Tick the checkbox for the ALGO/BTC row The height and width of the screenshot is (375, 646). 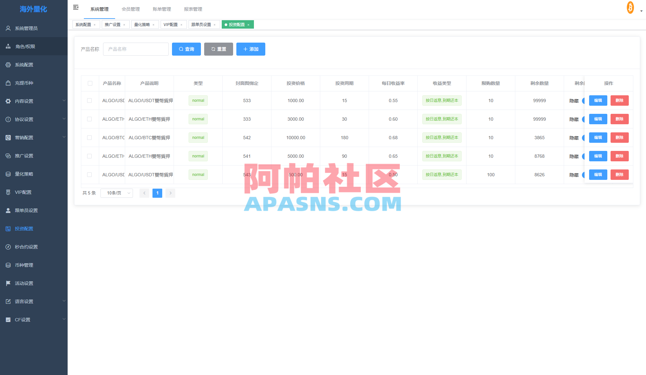coord(90,138)
